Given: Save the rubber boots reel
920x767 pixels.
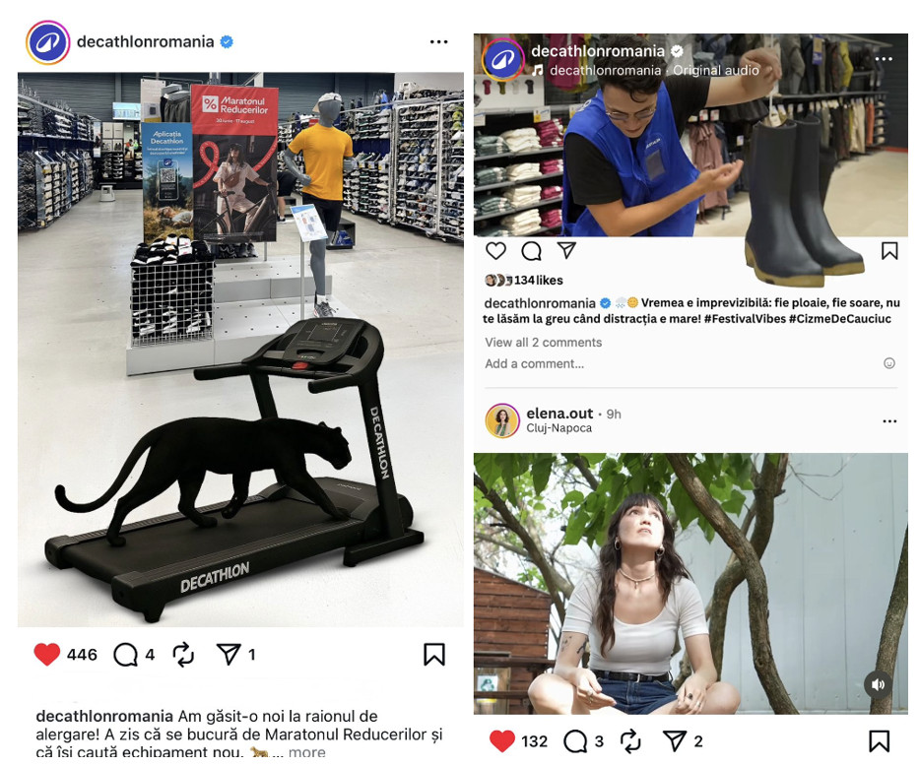Looking at the screenshot, I should (889, 251).
